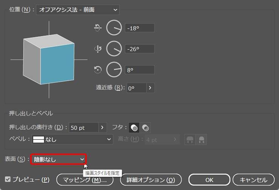Expand the bevel height slider arrow
The image size is (279, 190).
coord(175,139)
